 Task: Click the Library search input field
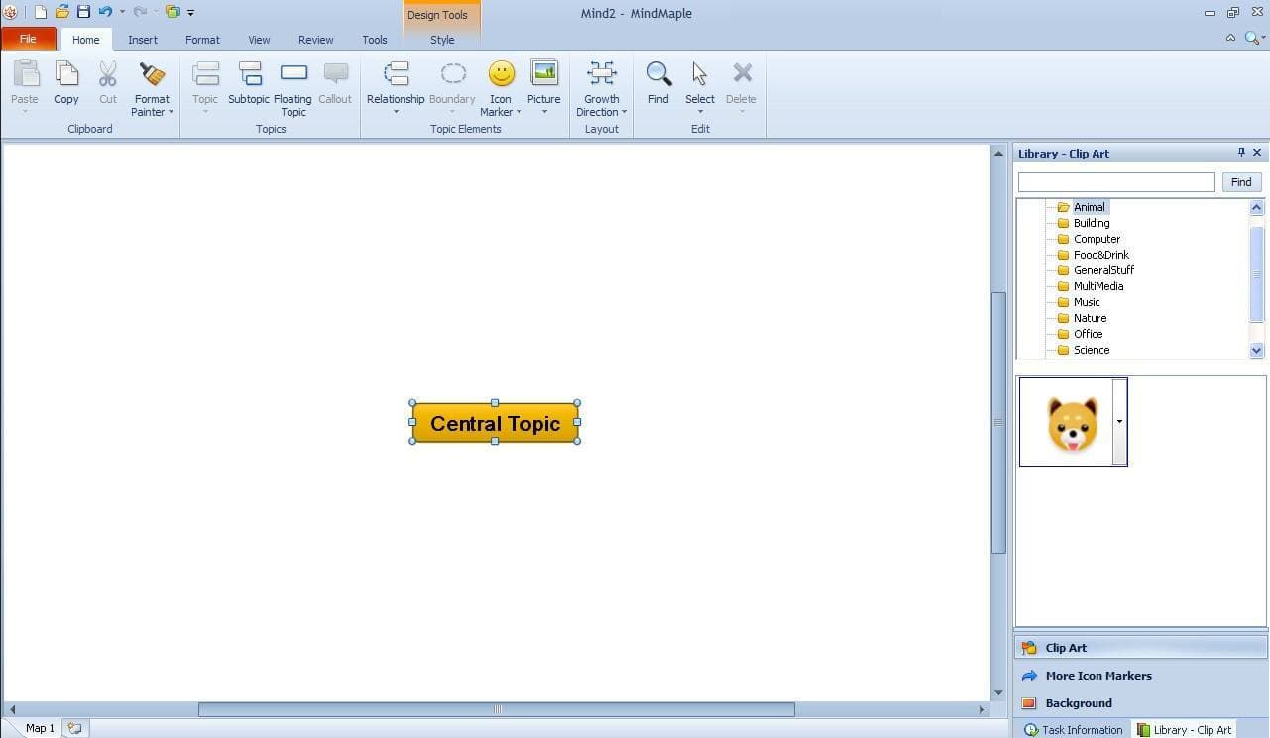click(1115, 182)
